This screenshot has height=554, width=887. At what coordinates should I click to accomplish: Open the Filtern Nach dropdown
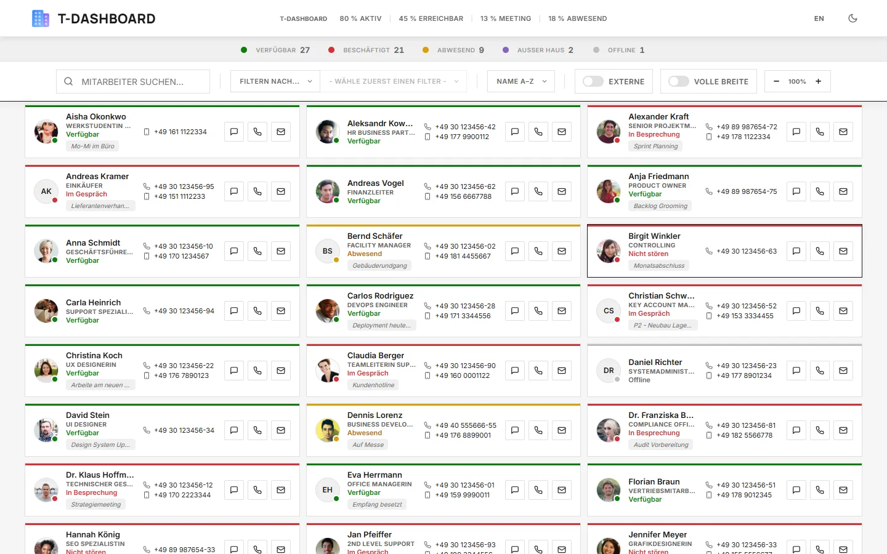[x=275, y=81]
